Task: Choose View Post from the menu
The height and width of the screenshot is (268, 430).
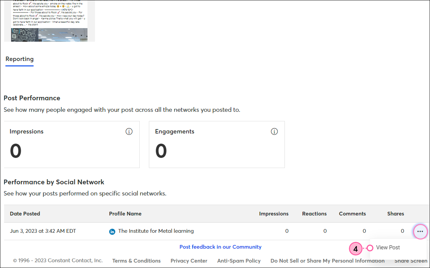Action: click(388, 248)
